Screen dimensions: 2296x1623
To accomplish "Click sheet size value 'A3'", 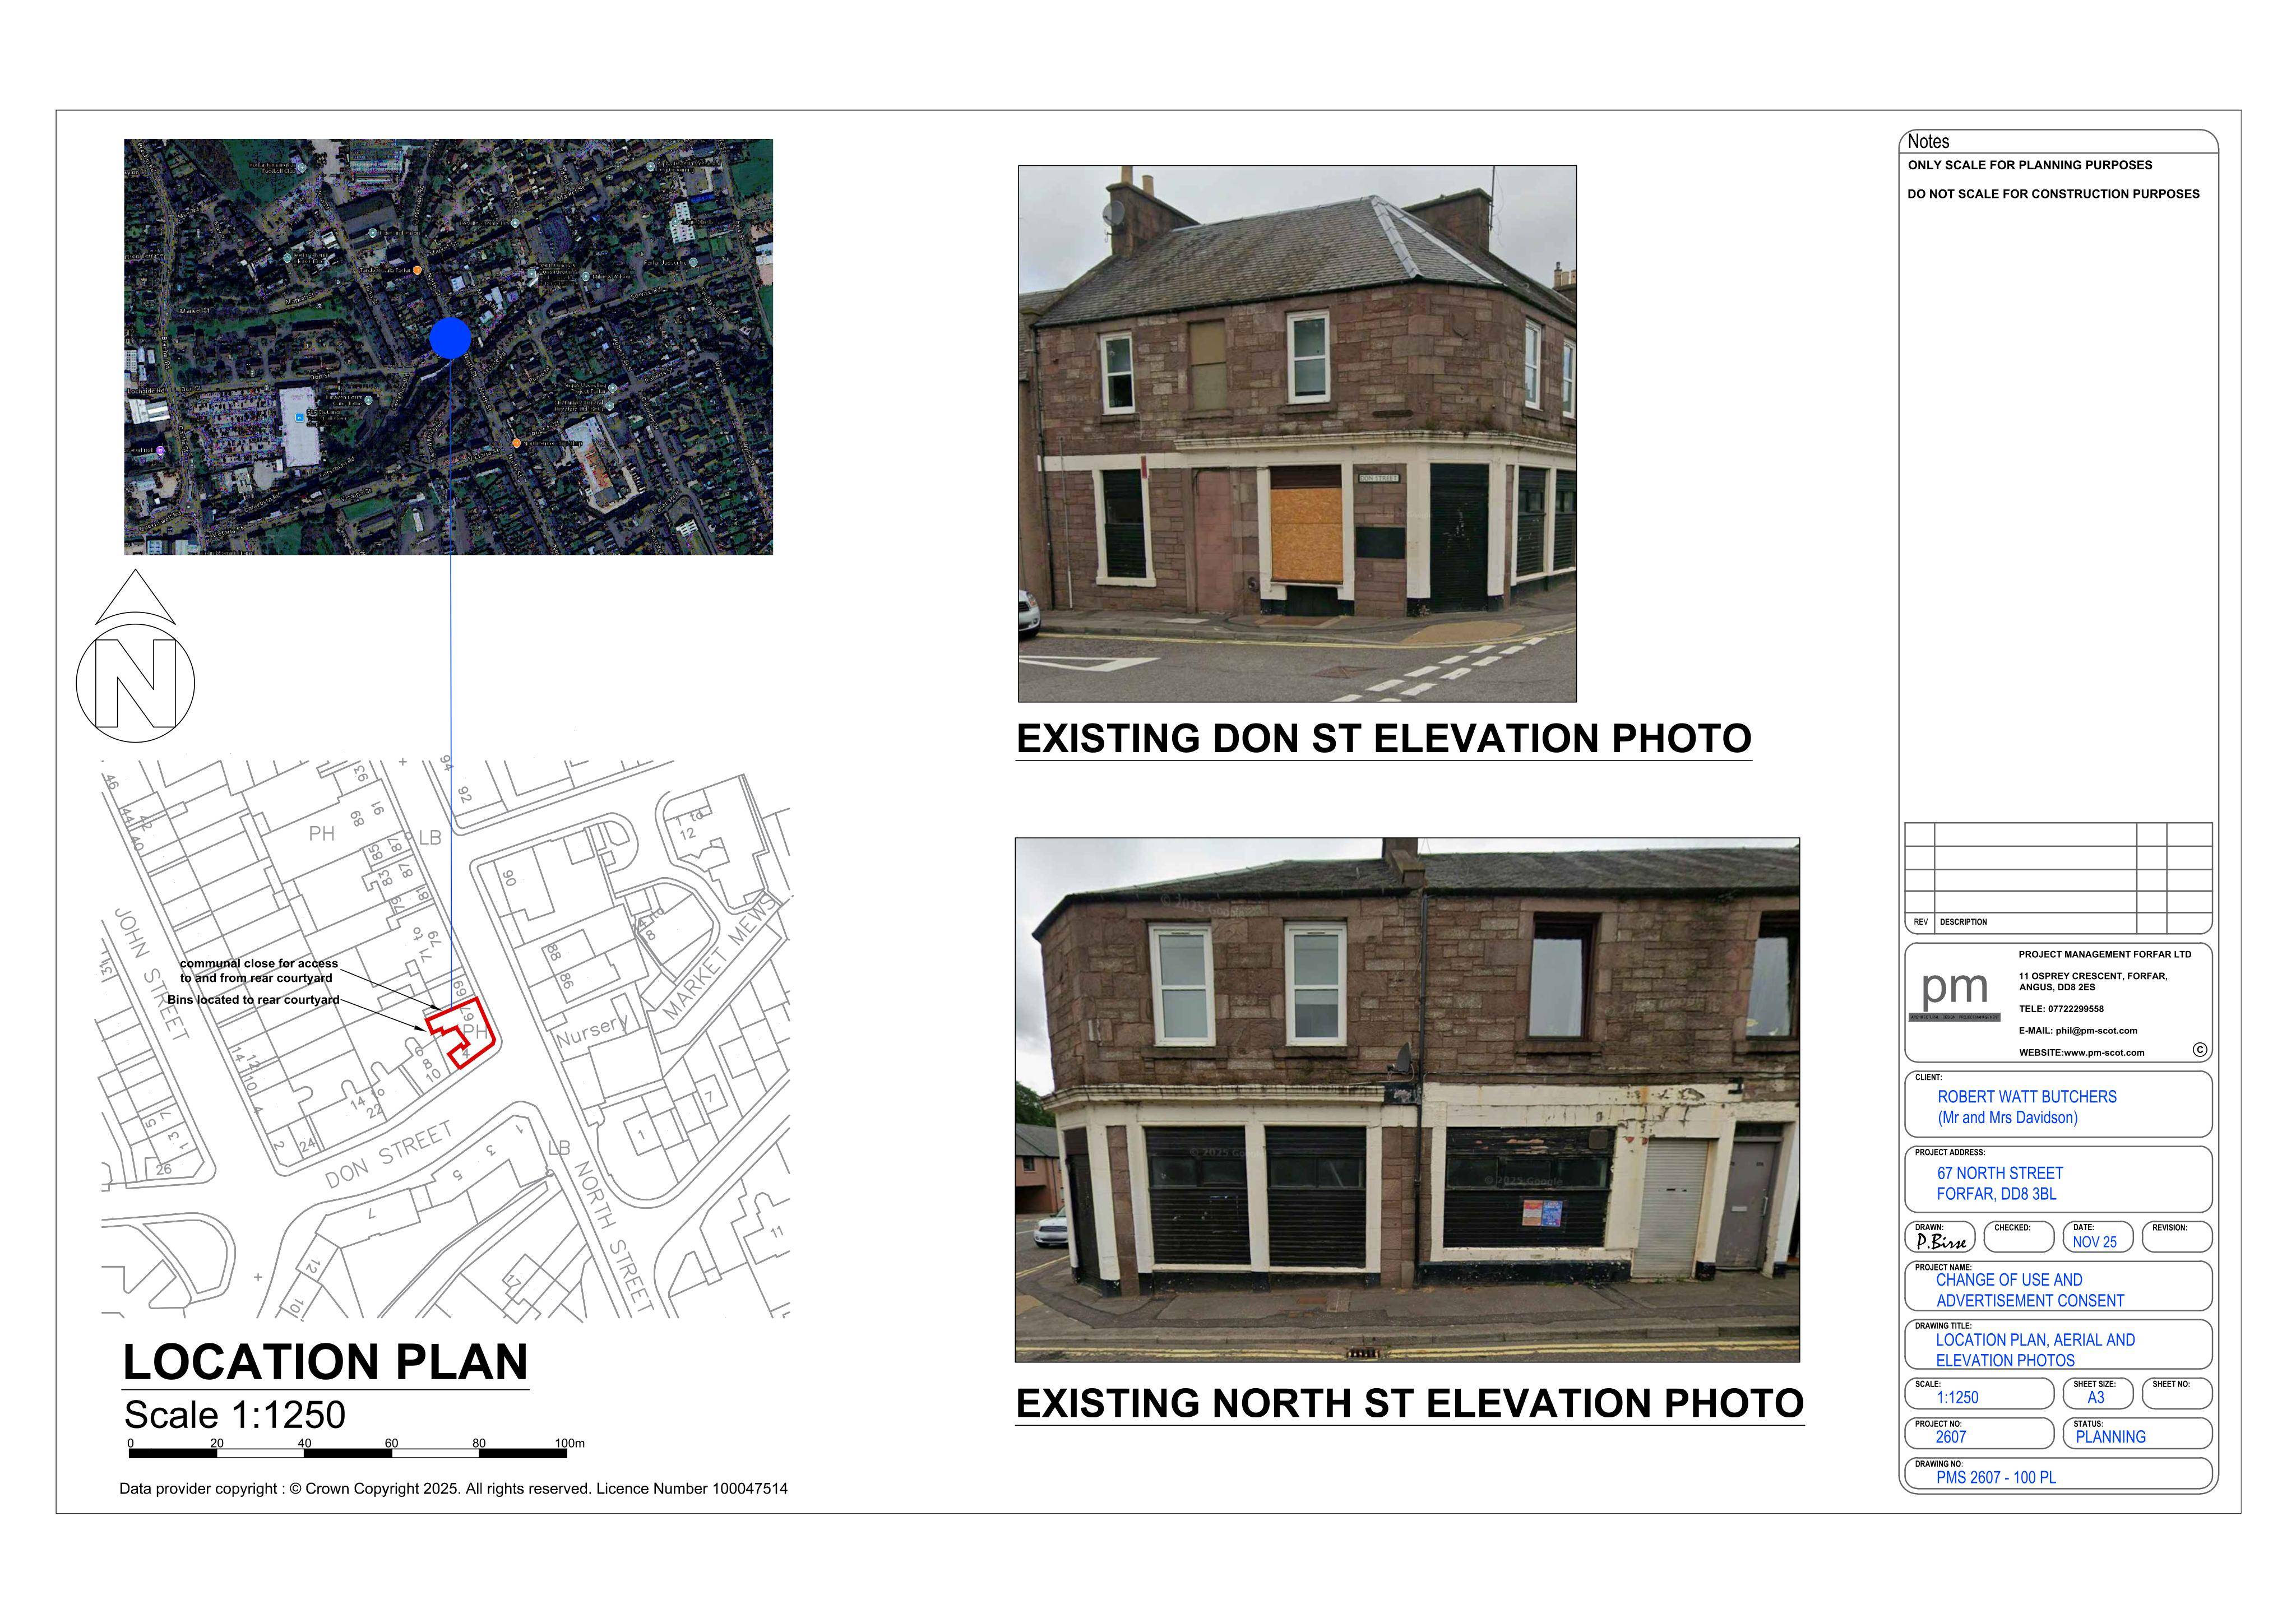I will click(x=2095, y=1398).
